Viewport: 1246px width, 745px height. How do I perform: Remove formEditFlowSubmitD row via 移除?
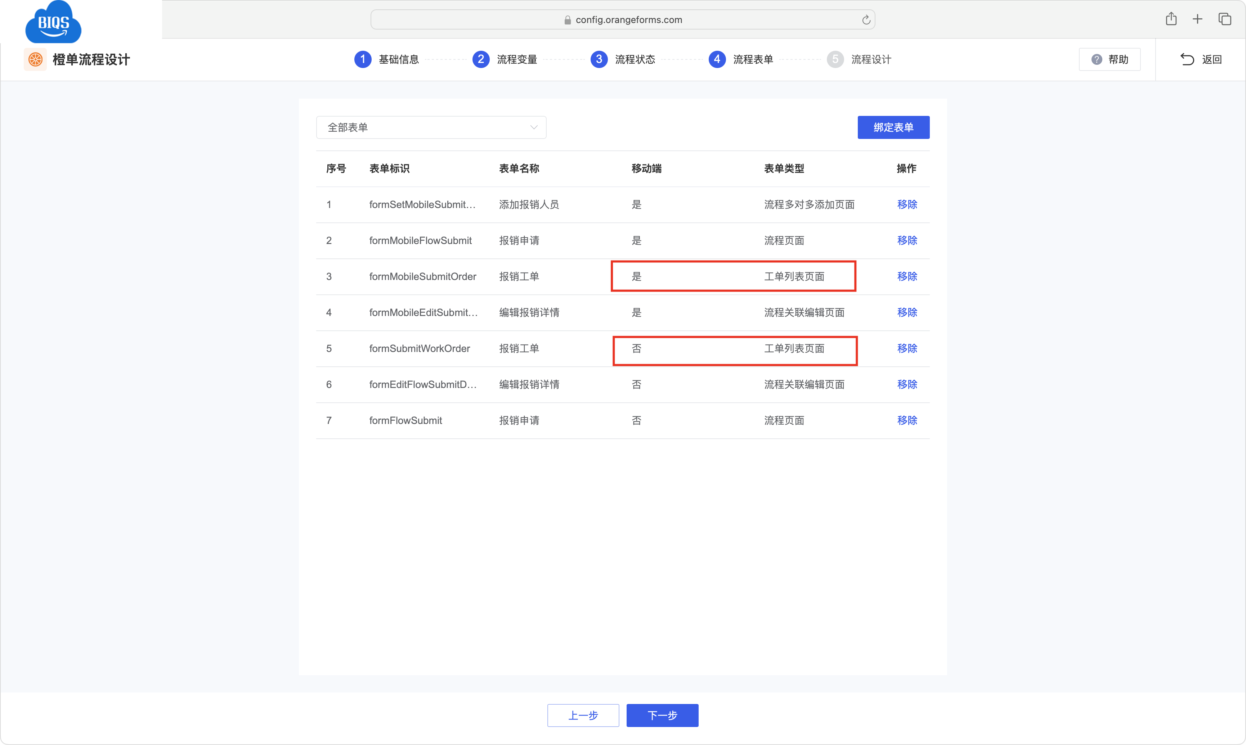[907, 384]
